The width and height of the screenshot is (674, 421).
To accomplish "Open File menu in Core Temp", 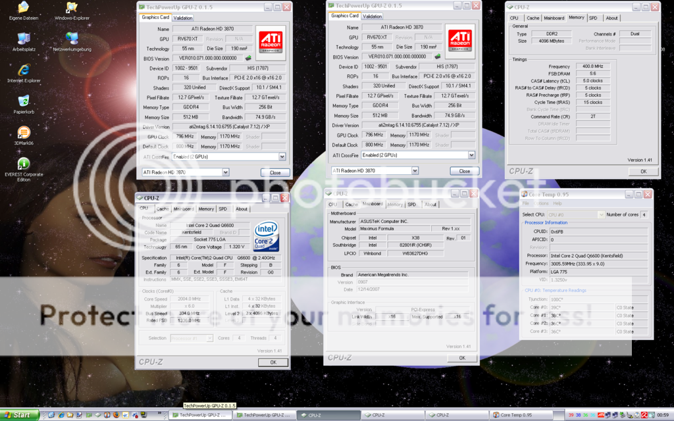I will (x=526, y=203).
